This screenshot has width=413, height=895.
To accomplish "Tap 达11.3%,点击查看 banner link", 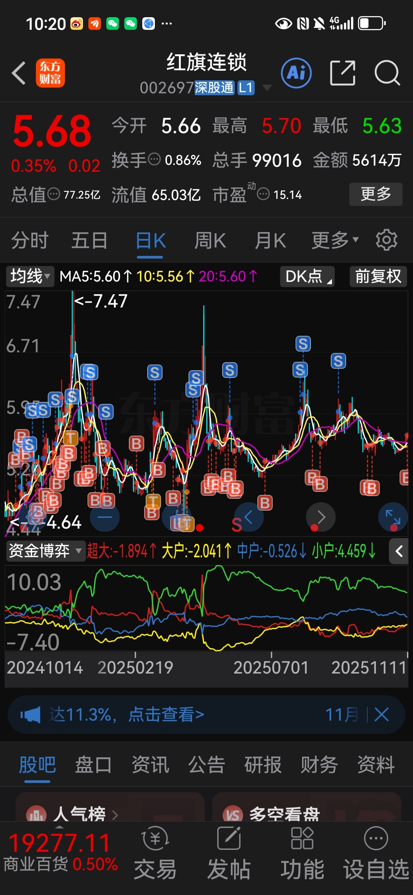I will tap(127, 714).
